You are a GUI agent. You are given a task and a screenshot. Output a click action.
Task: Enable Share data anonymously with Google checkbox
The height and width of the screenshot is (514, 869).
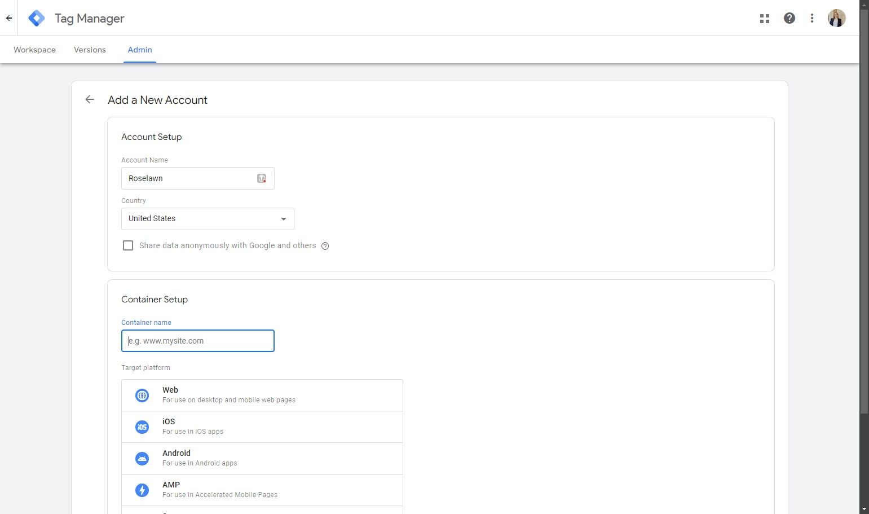[x=128, y=245]
